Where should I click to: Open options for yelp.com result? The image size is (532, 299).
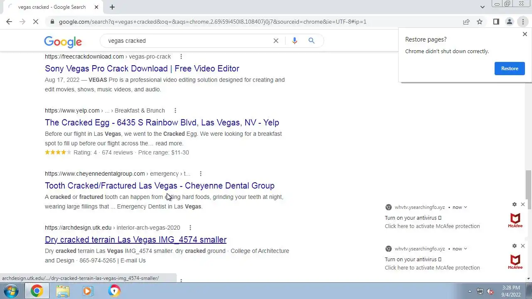175,110
